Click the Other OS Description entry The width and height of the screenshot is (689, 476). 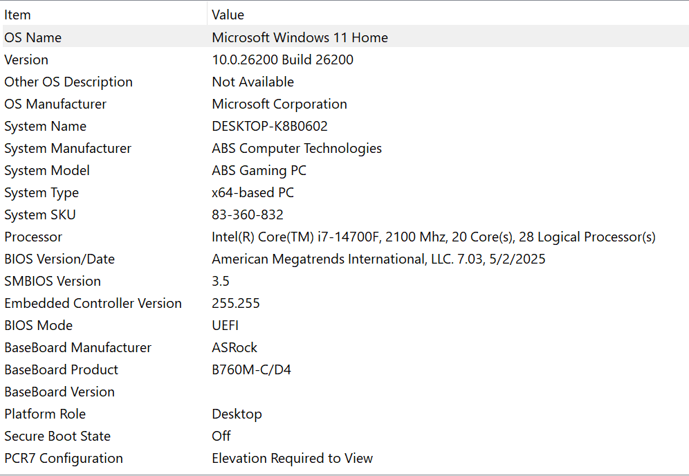click(68, 82)
